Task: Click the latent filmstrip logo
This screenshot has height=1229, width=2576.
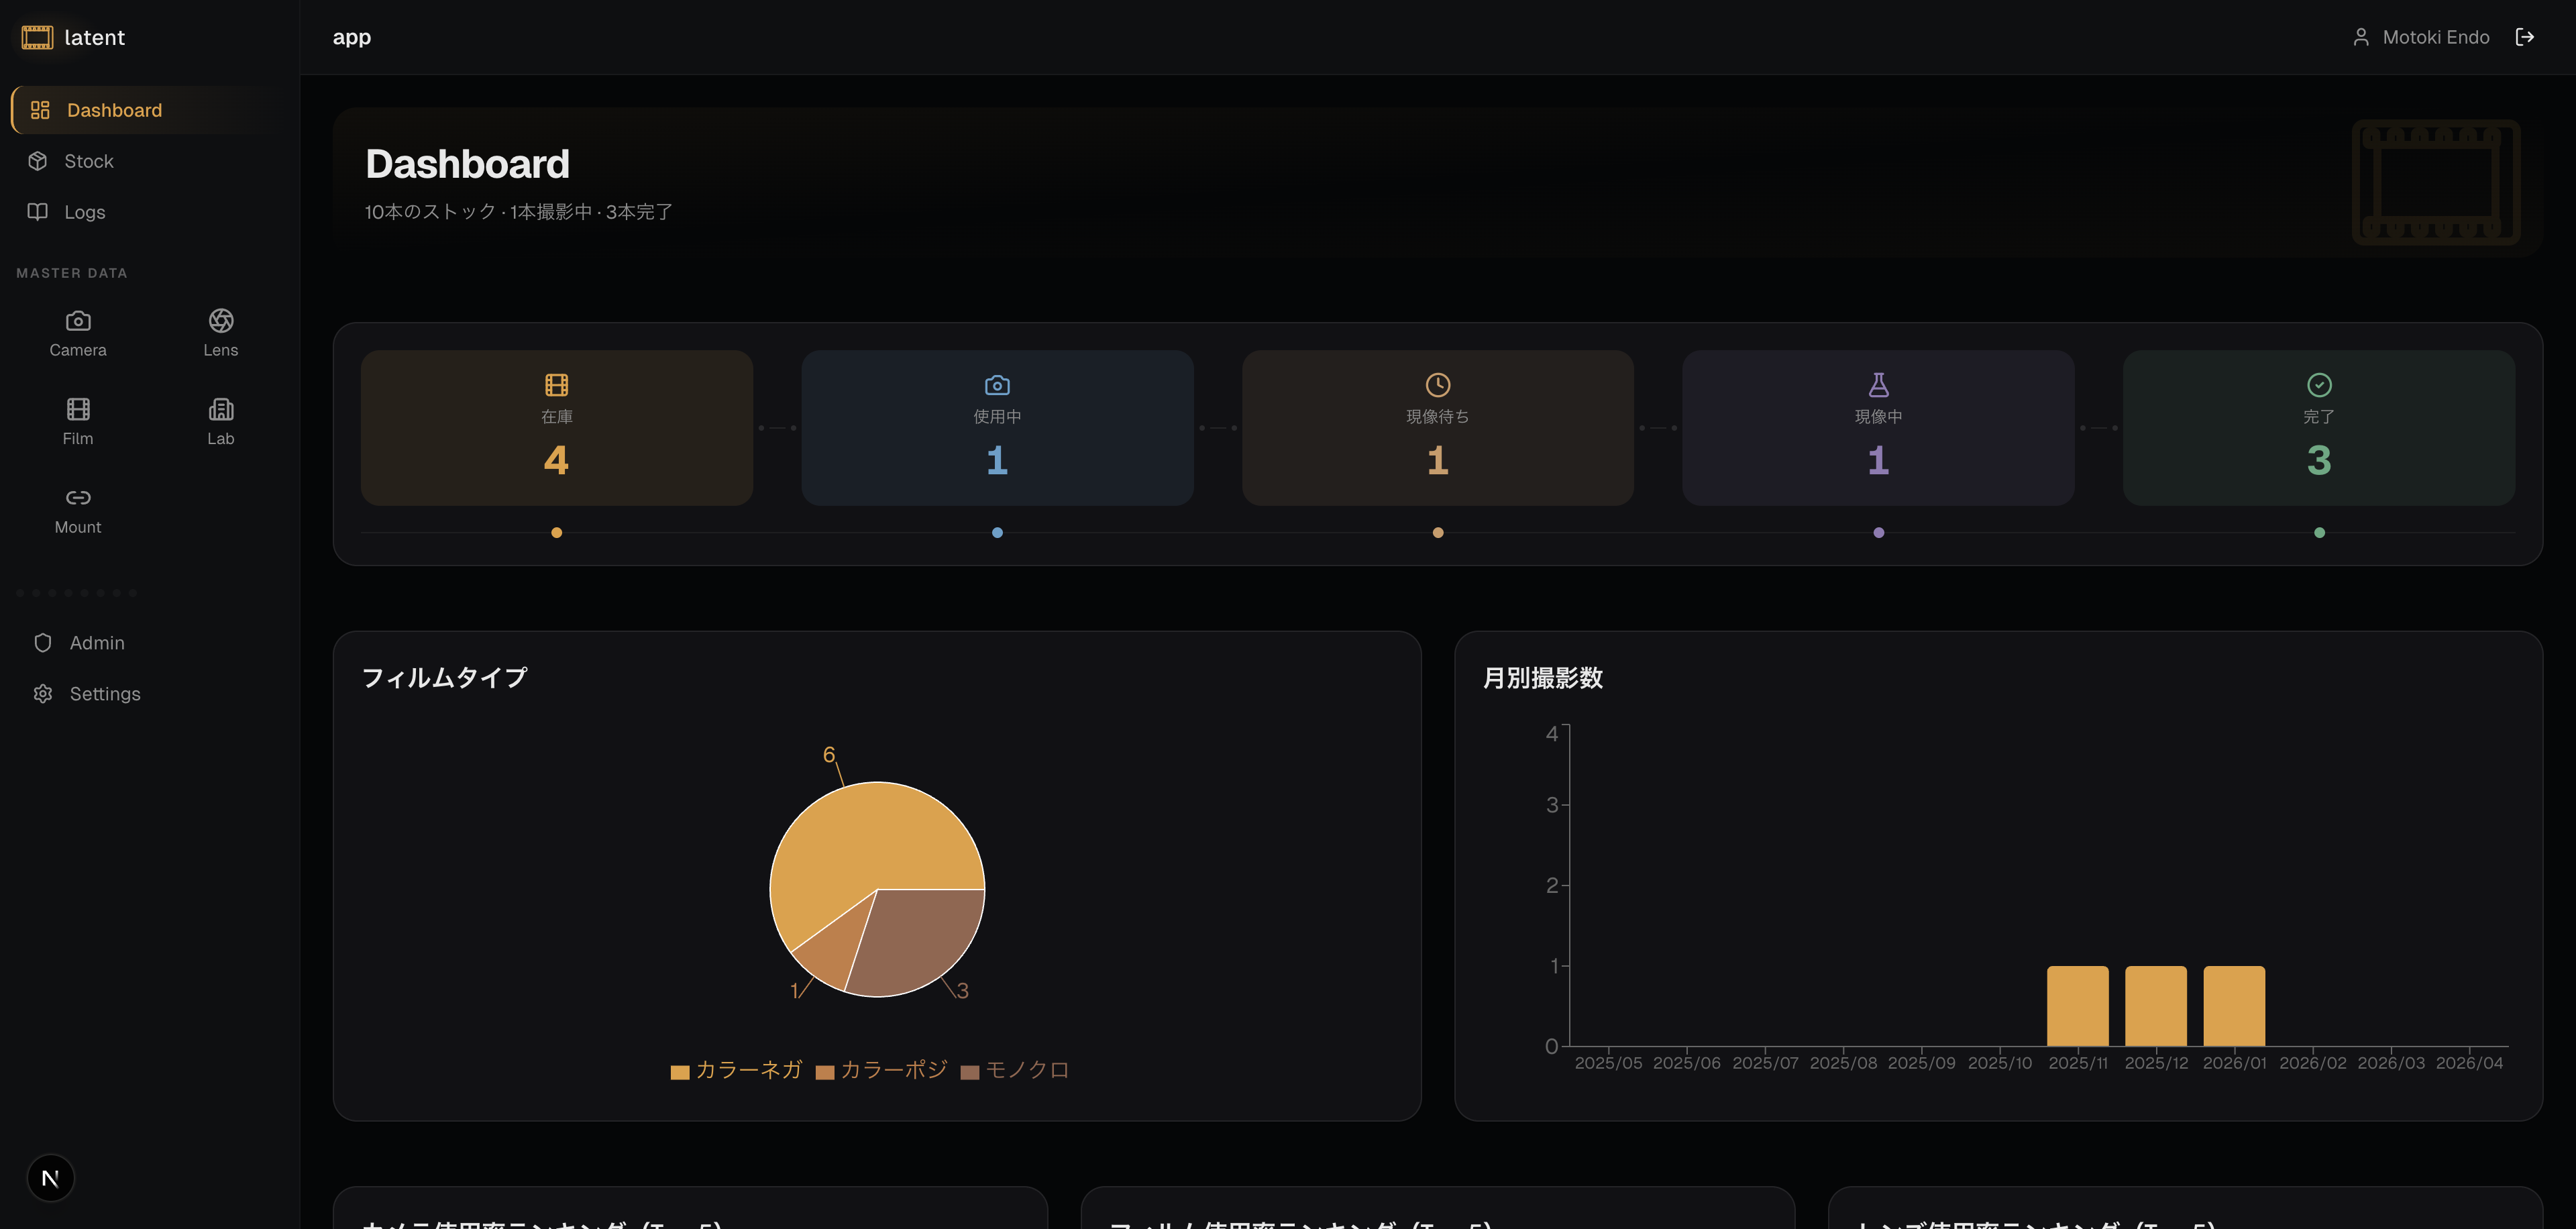Action: pyautogui.click(x=37, y=38)
